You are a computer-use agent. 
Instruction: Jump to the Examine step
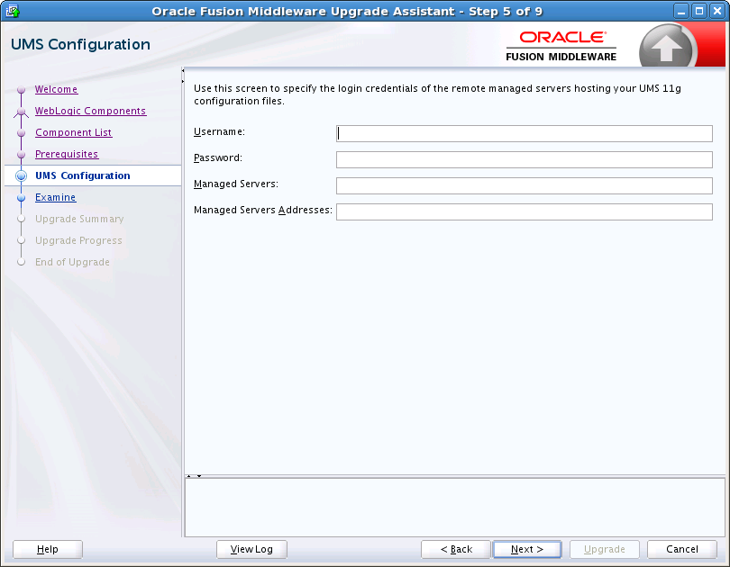55,197
